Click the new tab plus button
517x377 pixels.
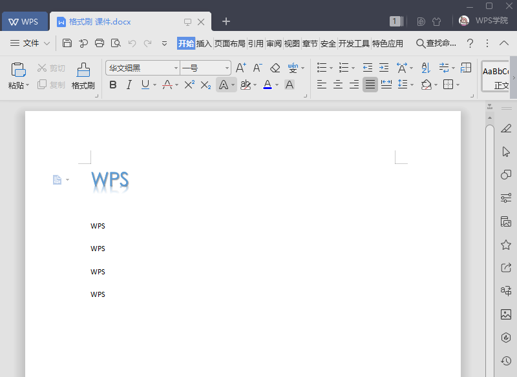(226, 21)
